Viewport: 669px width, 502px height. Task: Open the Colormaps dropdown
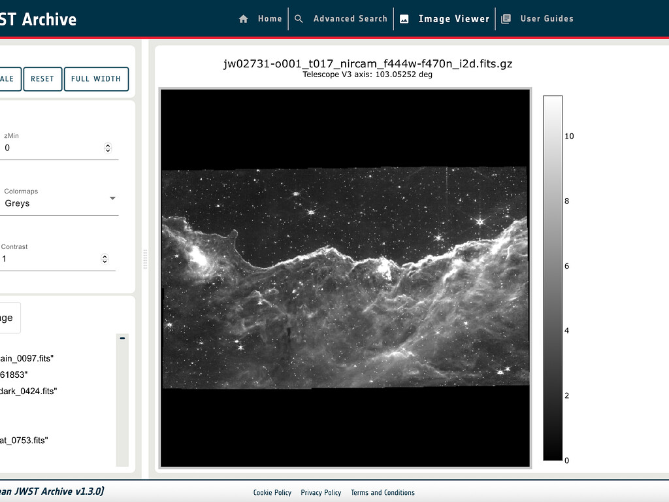[112, 198]
